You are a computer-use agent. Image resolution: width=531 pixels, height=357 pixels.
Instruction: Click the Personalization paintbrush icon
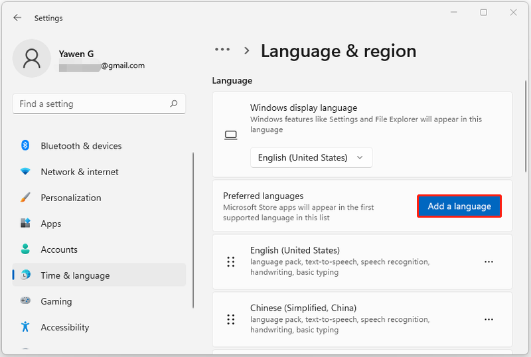(25, 198)
